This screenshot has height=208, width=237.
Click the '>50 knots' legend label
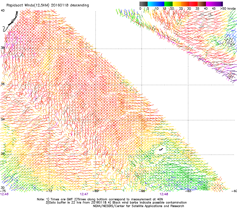tap(228, 9)
